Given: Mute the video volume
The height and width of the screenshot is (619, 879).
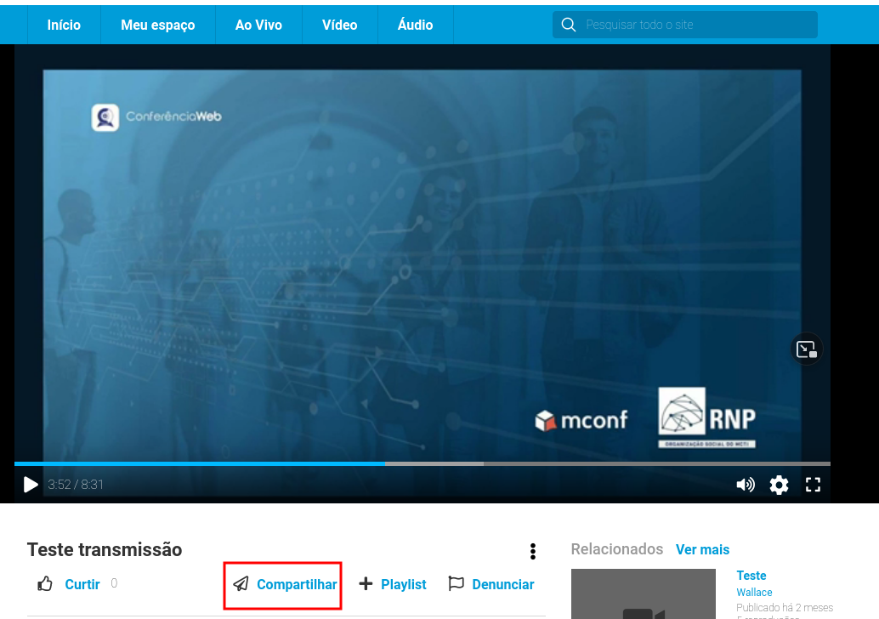Looking at the screenshot, I should (x=746, y=485).
